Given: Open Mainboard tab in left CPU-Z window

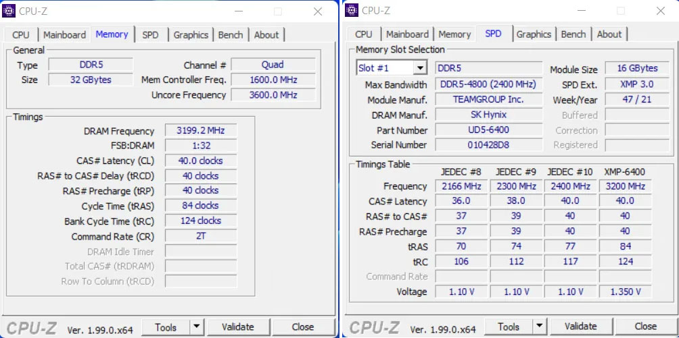Looking at the screenshot, I should 64,34.
